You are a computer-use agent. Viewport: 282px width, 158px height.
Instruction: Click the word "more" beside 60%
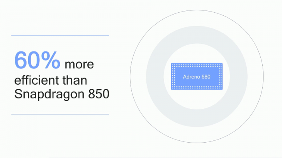click(79, 65)
